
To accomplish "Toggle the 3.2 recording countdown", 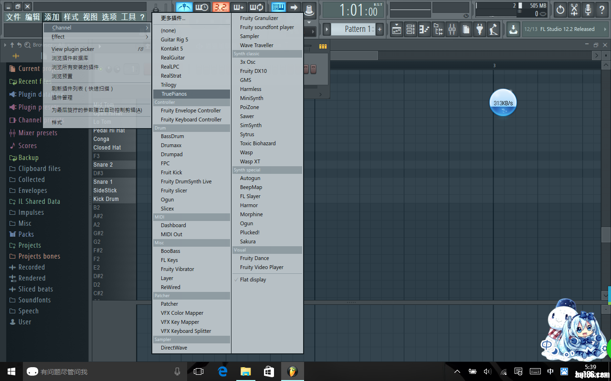I will (x=221, y=7).
